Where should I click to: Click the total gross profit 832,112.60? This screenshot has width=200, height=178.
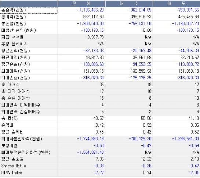94,17
